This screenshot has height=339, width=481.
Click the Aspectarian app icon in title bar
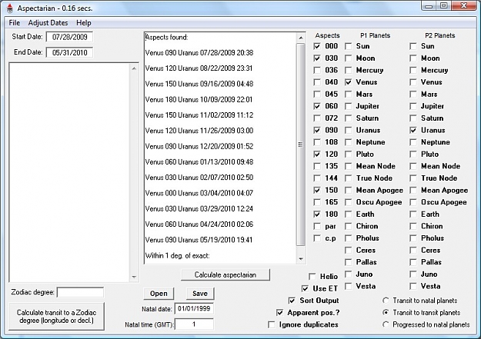[10, 8]
